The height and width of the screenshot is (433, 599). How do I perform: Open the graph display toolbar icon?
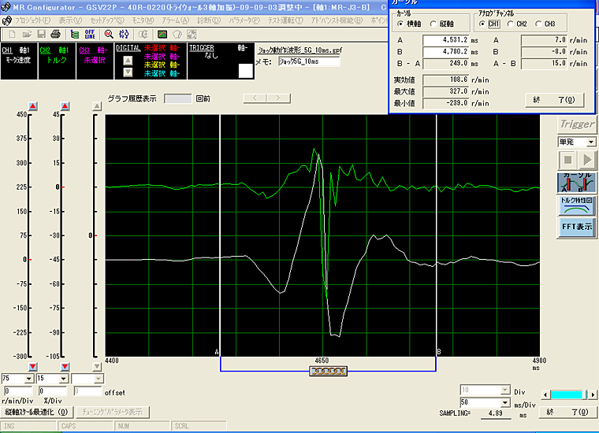click(x=162, y=35)
